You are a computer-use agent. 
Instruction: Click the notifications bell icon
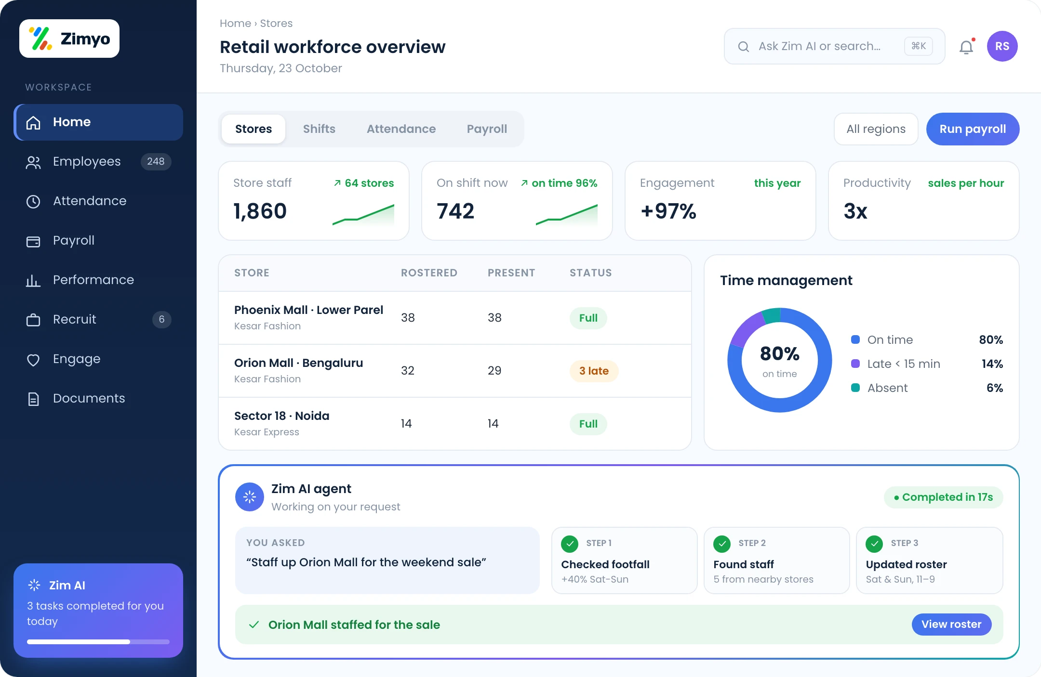click(966, 47)
